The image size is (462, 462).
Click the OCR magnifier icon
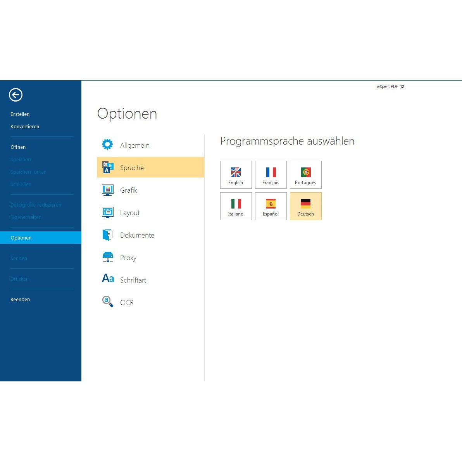[x=107, y=302]
